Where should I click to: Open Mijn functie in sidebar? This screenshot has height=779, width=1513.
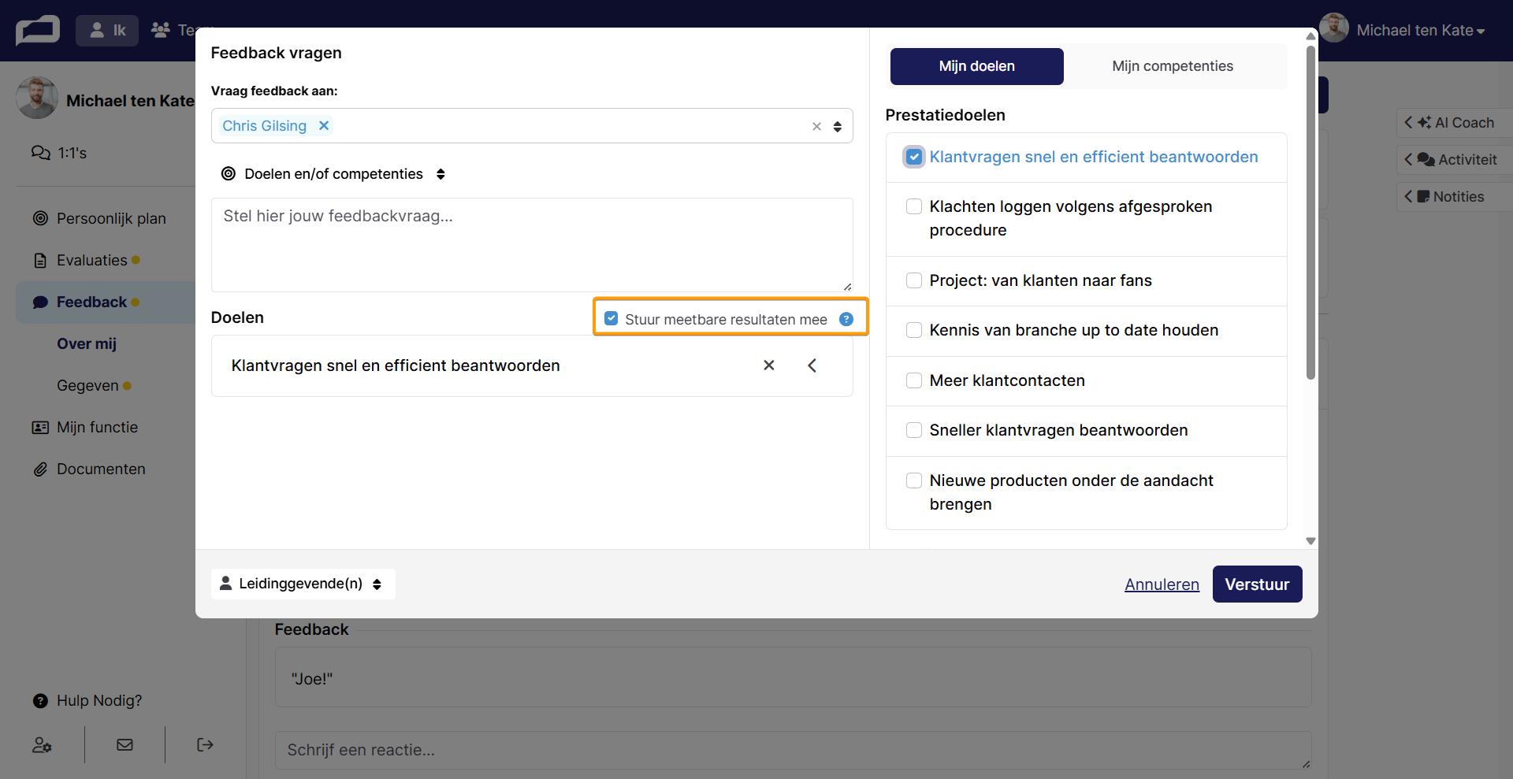pyautogui.click(x=85, y=427)
